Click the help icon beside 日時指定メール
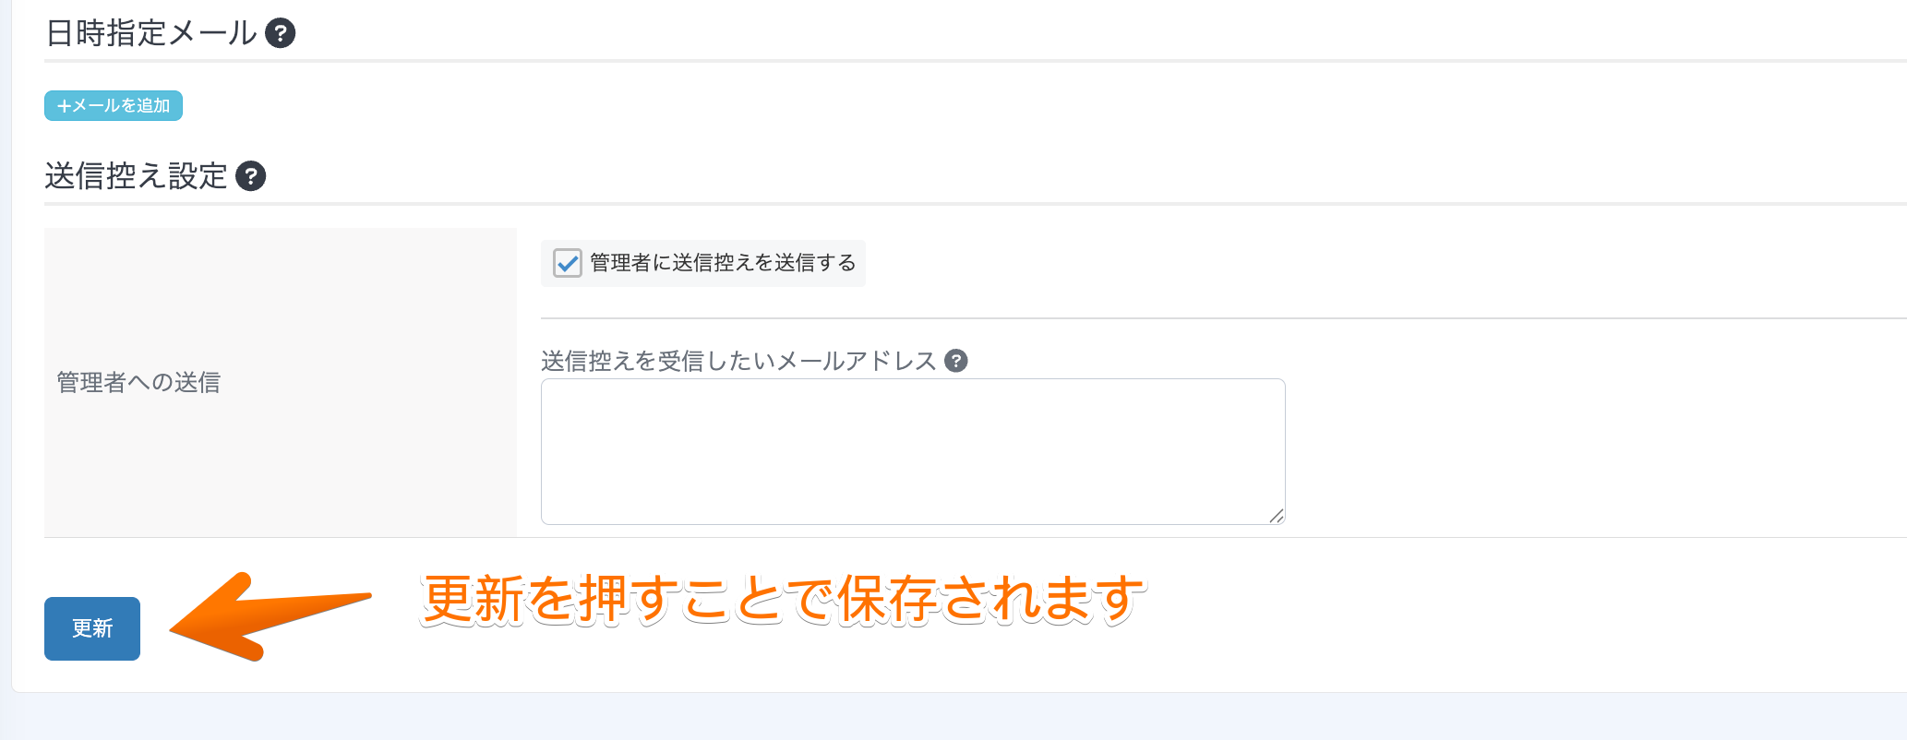Viewport: 1907px width, 740px height. (280, 33)
